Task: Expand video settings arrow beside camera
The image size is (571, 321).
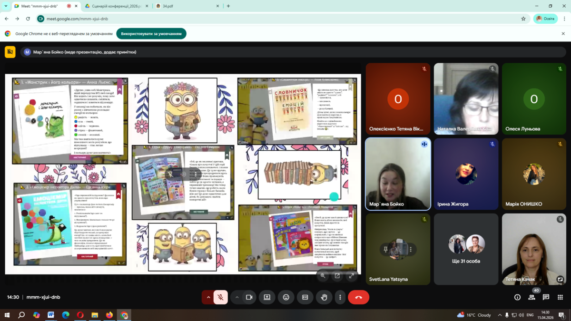Action: pos(236,297)
